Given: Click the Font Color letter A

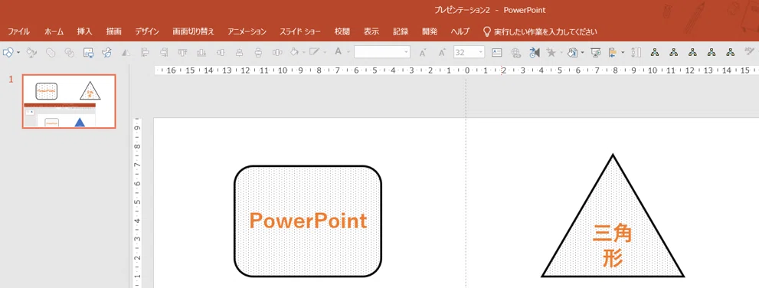Looking at the screenshot, I should pos(338,52).
